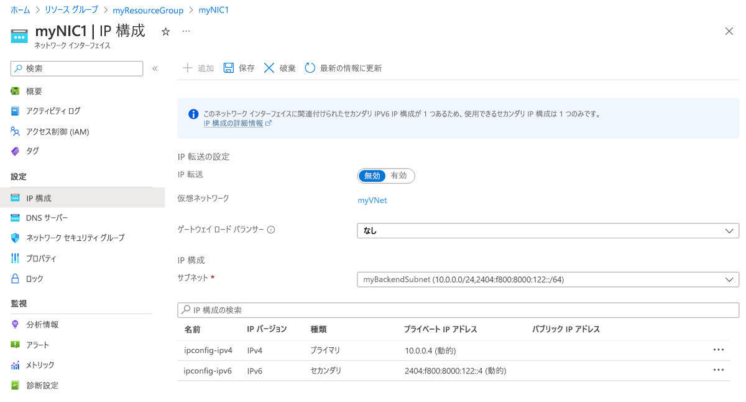Disable IP 転送 with the 無効 option
This screenshot has height=402, width=746.
[372, 175]
